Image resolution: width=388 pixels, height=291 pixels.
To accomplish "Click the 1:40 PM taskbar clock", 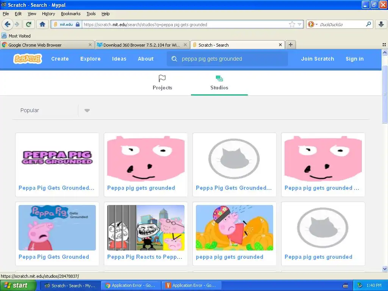I will (374, 286).
